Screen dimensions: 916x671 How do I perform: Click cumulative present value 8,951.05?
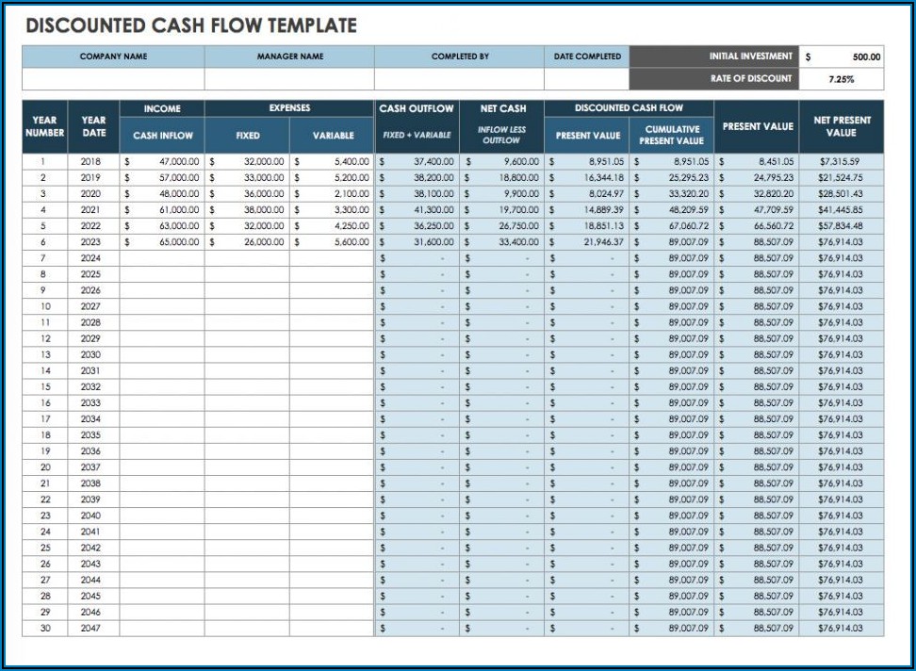(x=673, y=161)
